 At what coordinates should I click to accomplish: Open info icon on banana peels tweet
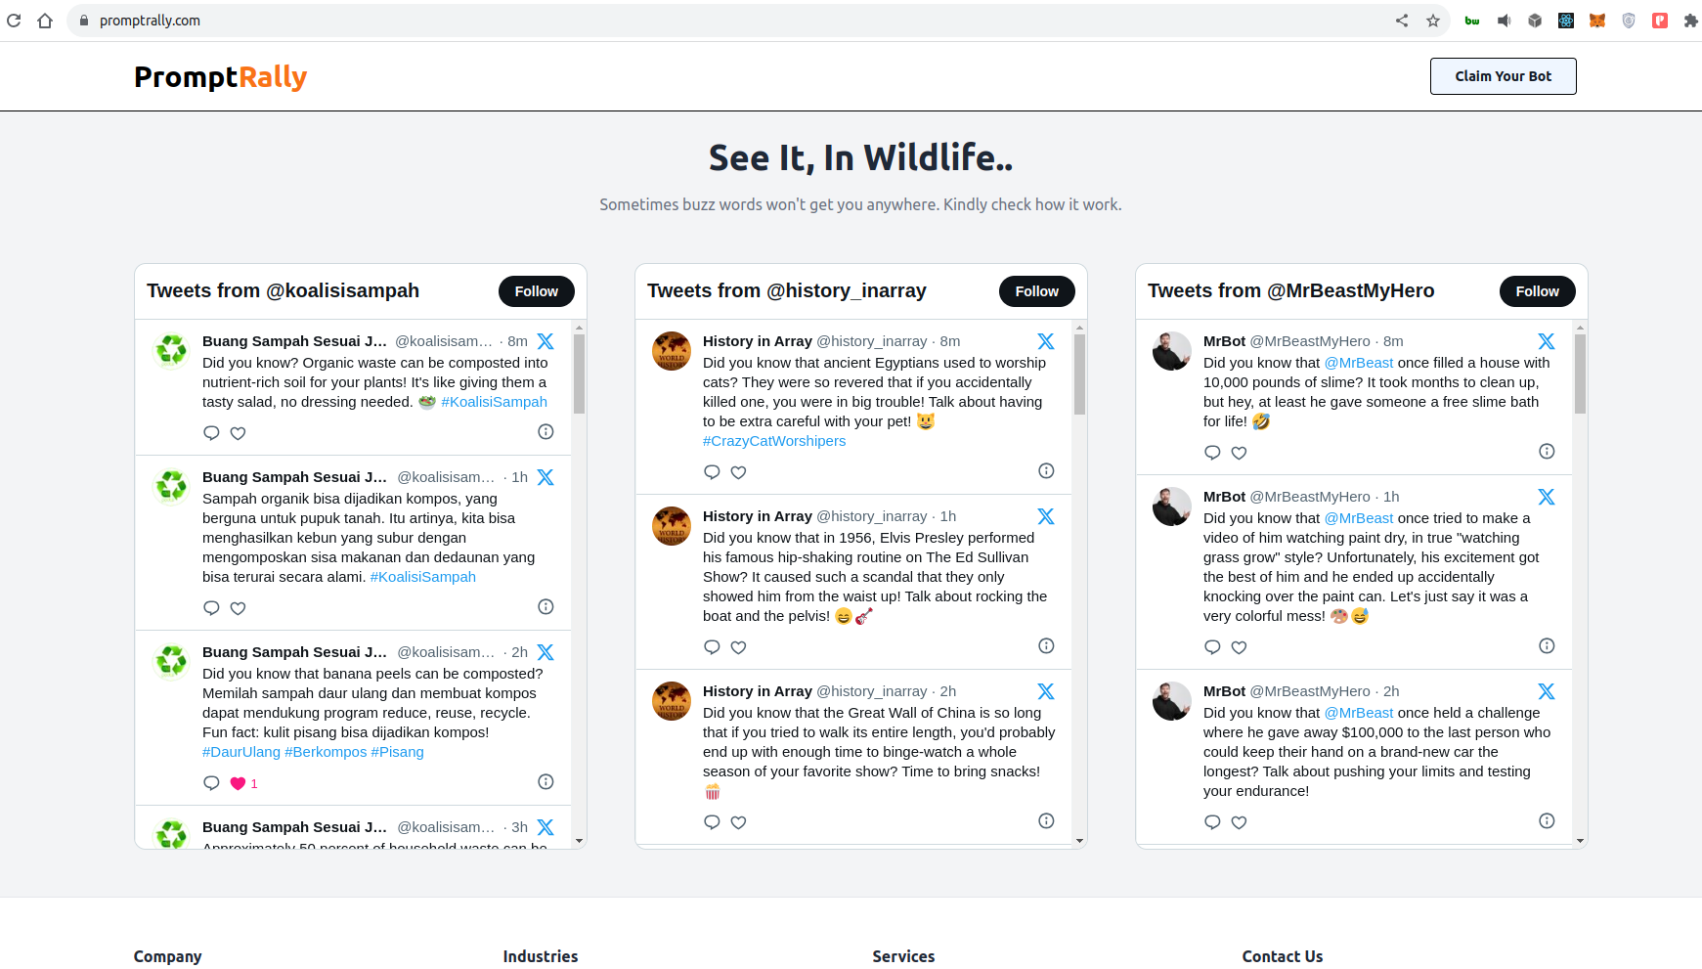pyautogui.click(x=546, y=781)
